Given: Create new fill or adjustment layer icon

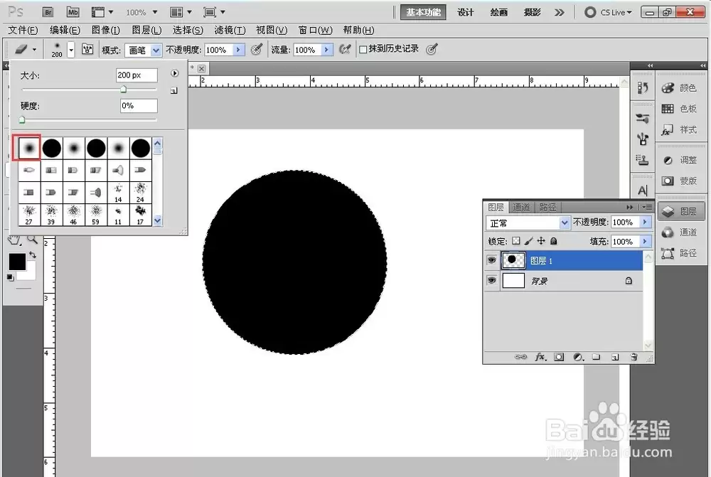Looking at the screenshot, I should (578, 358).
